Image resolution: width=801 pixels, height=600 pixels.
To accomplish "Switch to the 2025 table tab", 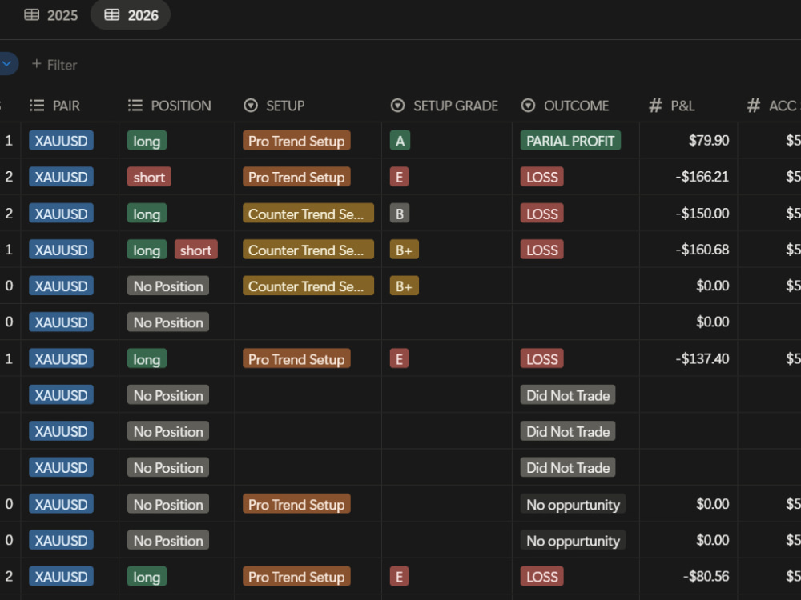I will click(x=51, y=15).
